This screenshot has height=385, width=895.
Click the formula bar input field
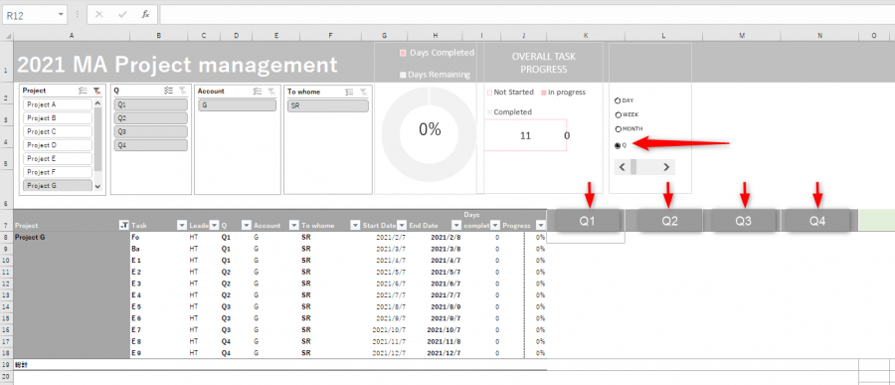click(x=527, y=15)
